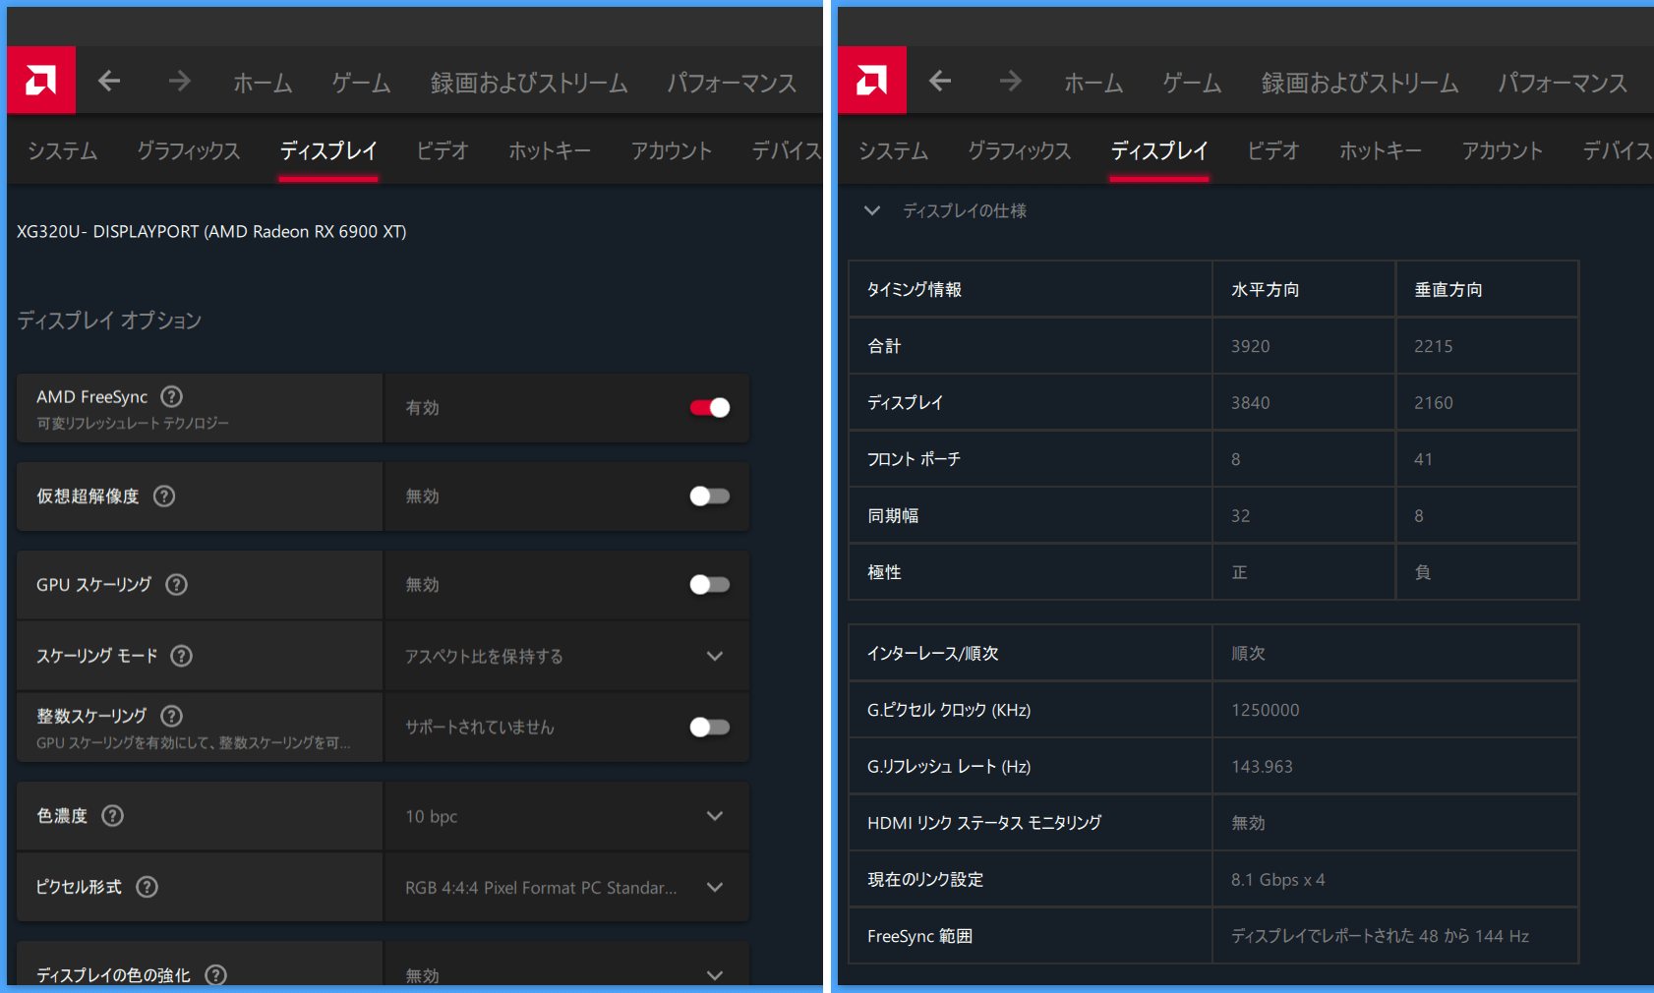Collapse the ディスプレイの仕様 section
Screen dimensions: 1654x993
click(x=872, y=210)
